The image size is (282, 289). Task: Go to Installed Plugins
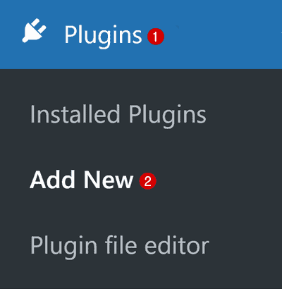pyautogui.click(x=118, y=115)
